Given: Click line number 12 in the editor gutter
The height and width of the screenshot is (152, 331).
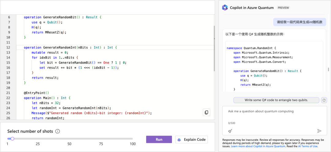Looking at the screenshot, I should click(x=8, y=47).
